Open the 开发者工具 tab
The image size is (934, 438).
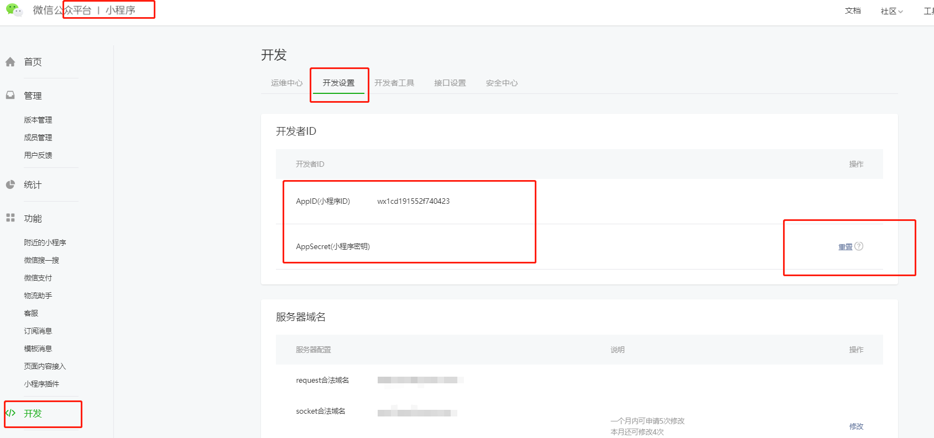394,83
